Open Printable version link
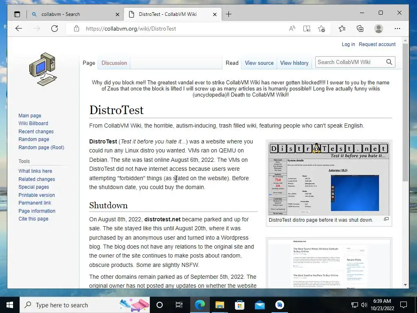Screen dimensions: 417x313 tap(37, 195)
